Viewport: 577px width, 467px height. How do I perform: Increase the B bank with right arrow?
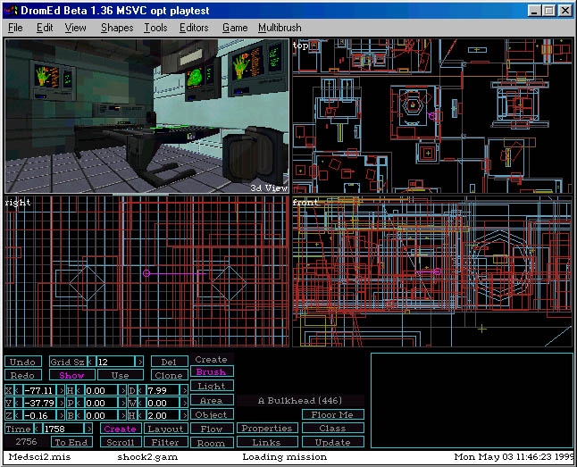tap(123, 415)
